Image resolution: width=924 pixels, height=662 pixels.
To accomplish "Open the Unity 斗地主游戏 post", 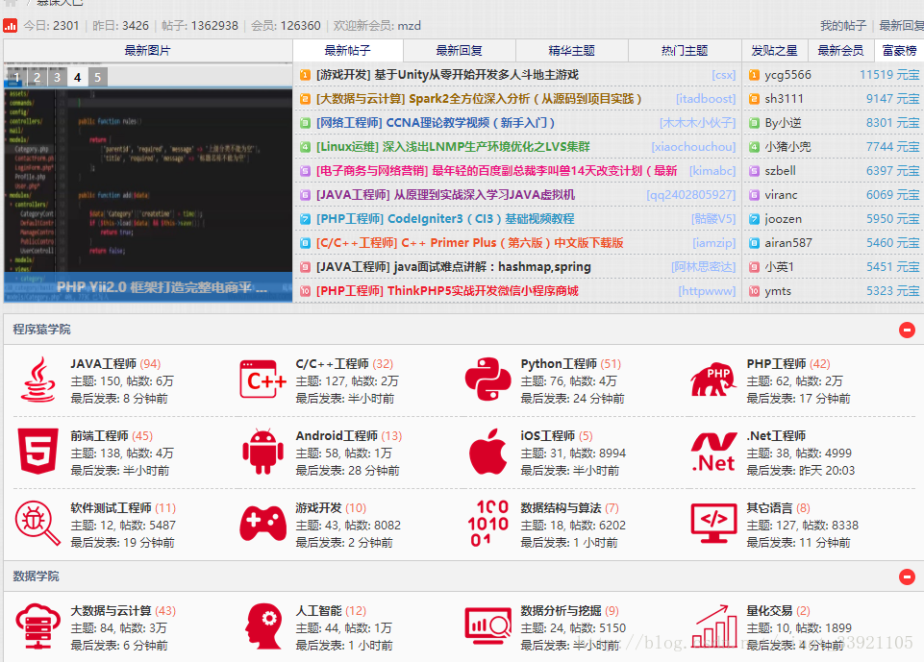I will [x=447, y=75].
